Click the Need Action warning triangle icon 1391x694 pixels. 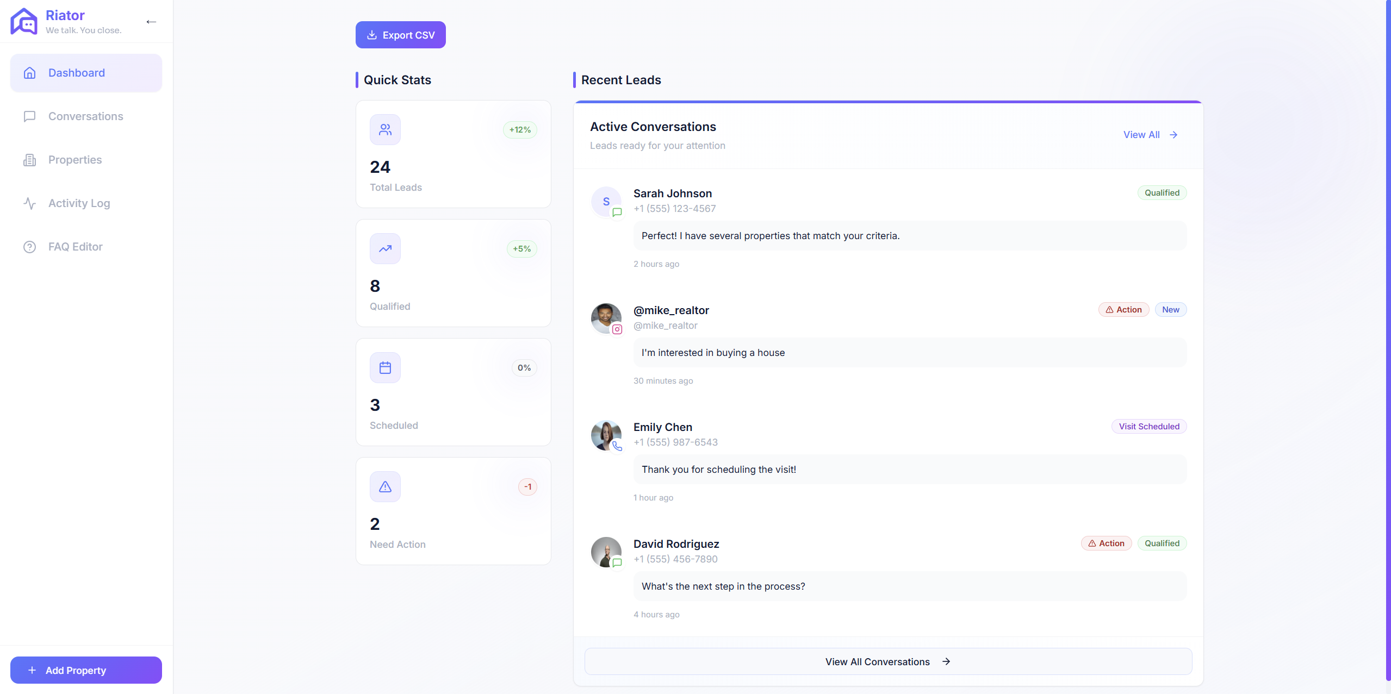pyautogui.click(x=385, y=486)
